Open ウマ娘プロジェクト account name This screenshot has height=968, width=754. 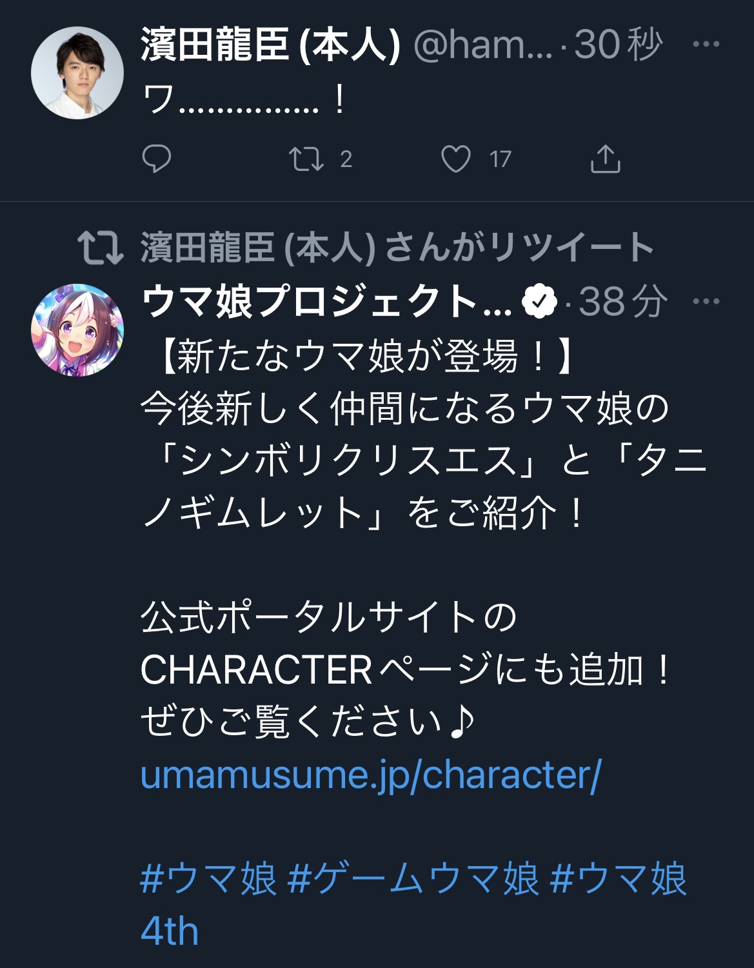[x=326, y=301]
